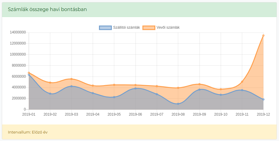Click the 14000000 y-axis label
Viewport: 279px width, 141px height.
18,32
